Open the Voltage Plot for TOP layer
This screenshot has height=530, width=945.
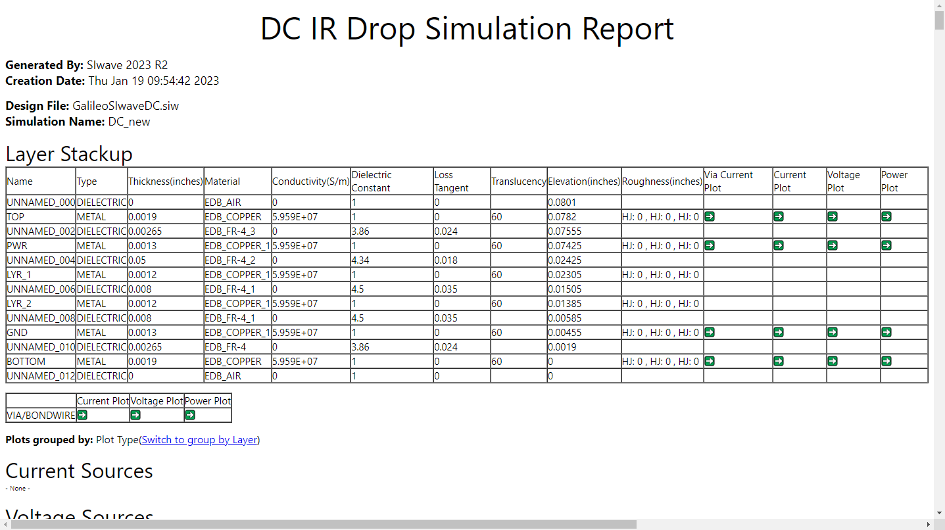coord(833,216)
